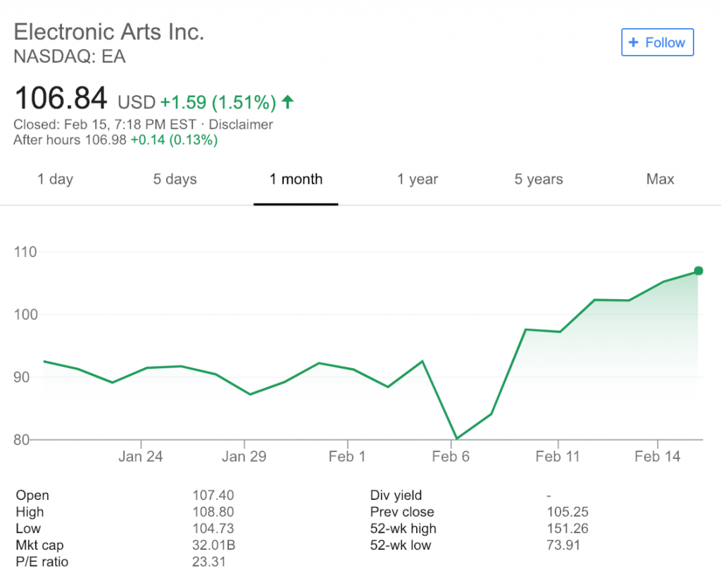Select the 1 month tab

coord(296,179)
